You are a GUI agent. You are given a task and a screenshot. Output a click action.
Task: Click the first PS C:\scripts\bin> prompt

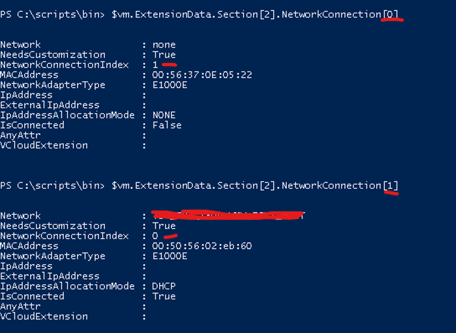53,15
